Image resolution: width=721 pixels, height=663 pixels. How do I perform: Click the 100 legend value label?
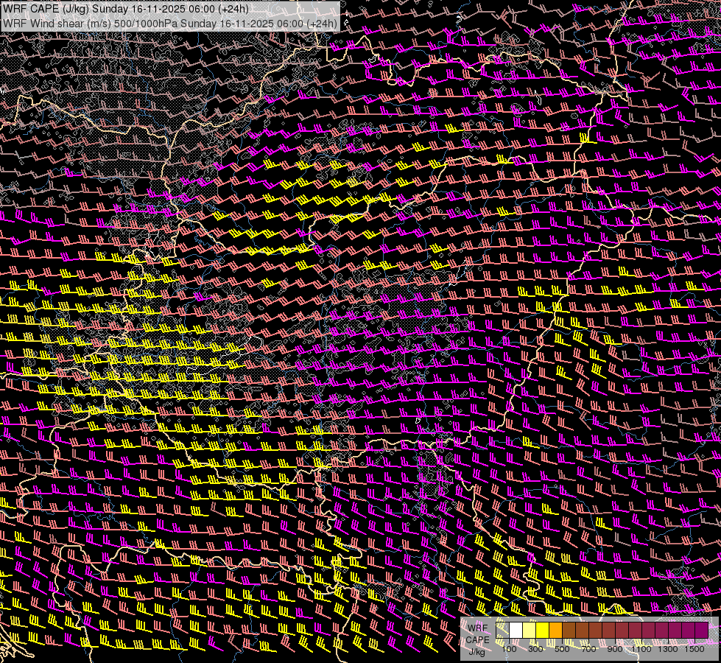(509, 649)
